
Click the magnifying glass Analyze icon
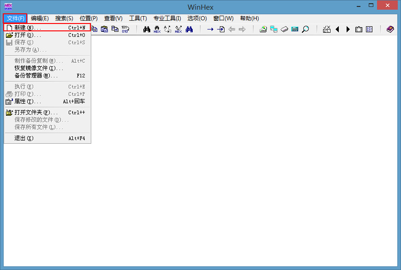click(x=305, y=29)
